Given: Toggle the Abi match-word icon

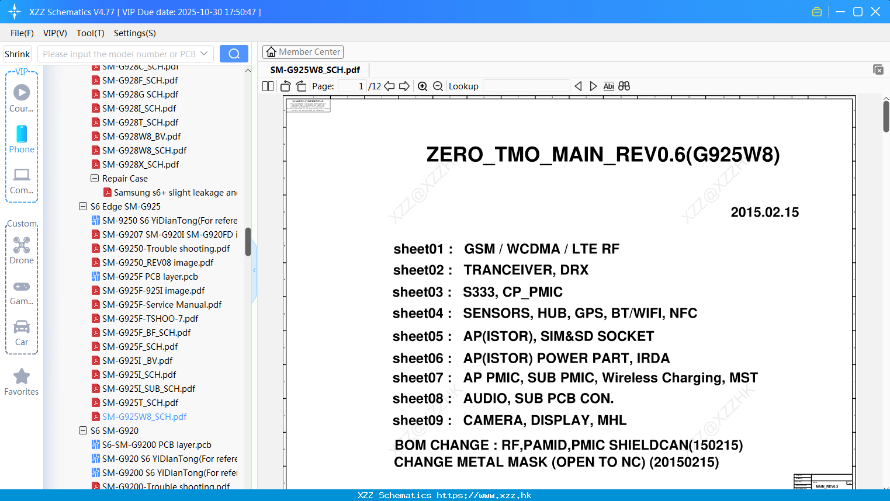Looking at the screenshot, I should coord(609,86).
